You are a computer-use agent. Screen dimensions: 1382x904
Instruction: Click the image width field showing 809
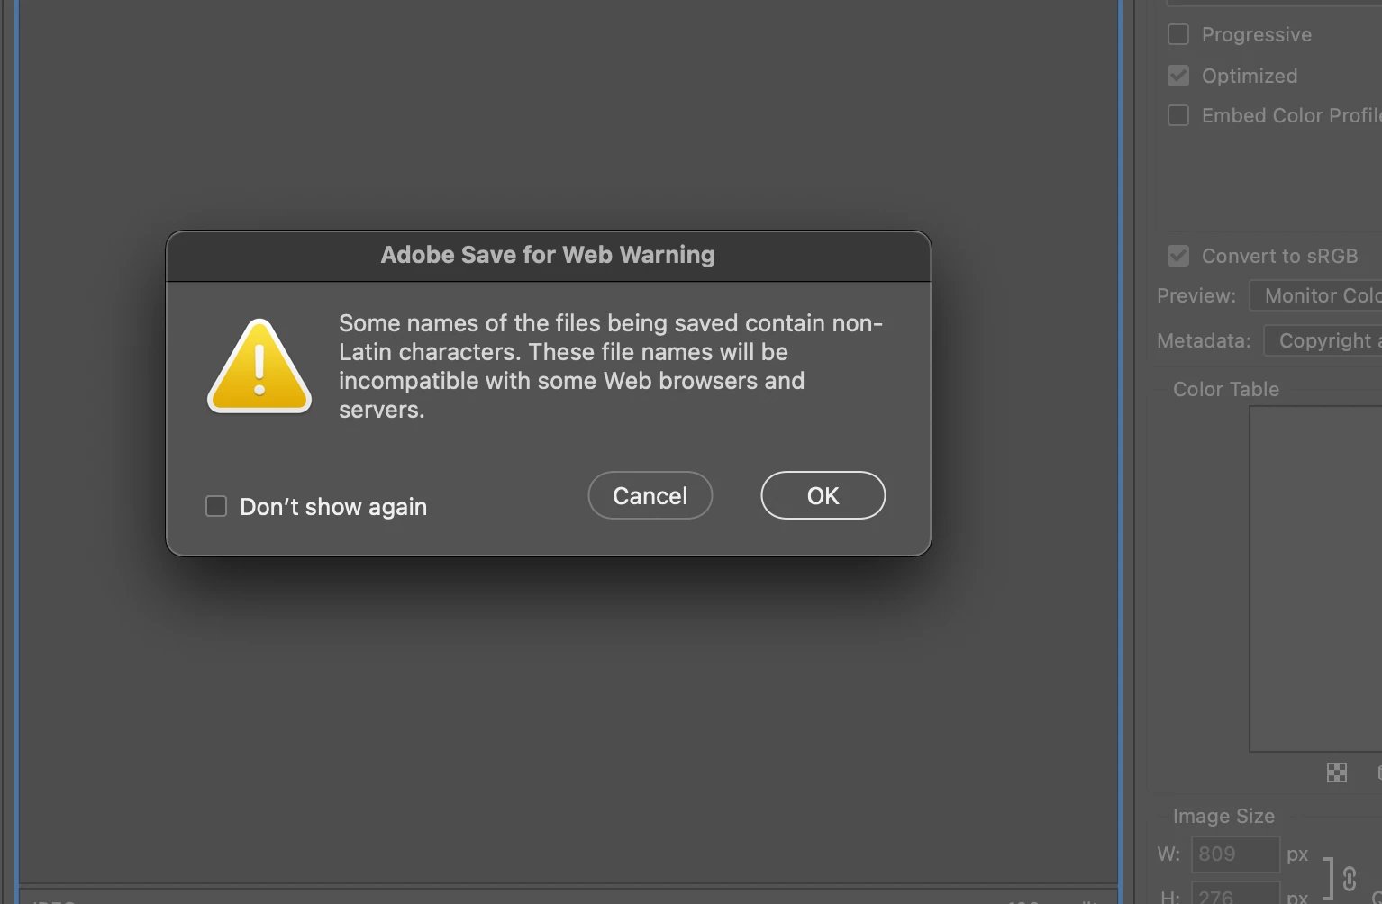coord(1235,854)
